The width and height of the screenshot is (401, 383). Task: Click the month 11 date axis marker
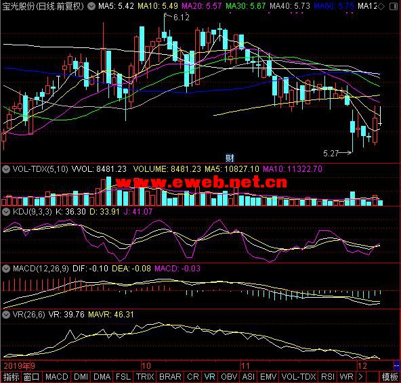pos(245,366)
